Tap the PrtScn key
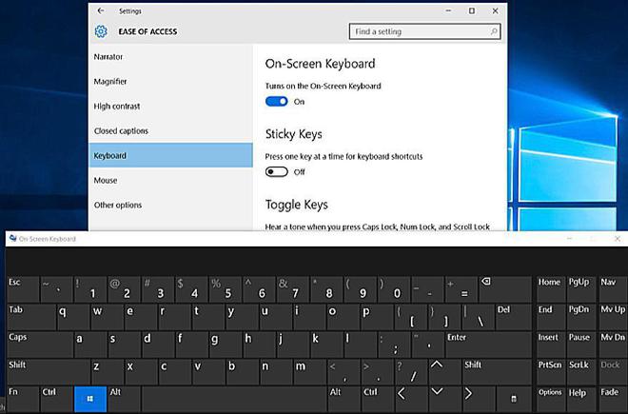This screenshot has width=628, height=414. click(551, 371)
